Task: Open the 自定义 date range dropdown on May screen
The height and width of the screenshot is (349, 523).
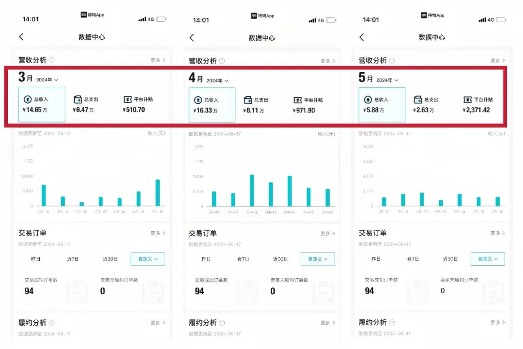Action: pos(488,259)
